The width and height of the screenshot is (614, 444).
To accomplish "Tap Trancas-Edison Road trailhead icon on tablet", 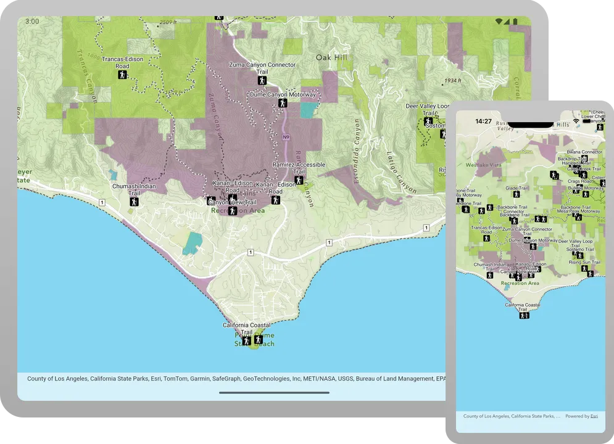I will point(123,75).
